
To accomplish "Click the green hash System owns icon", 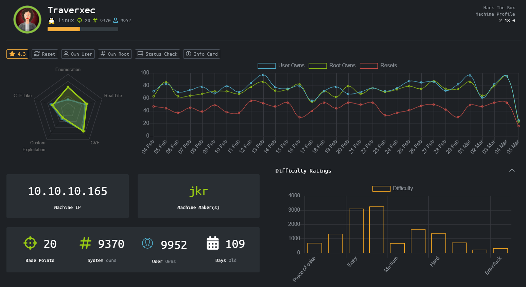I will coord(85,243).
